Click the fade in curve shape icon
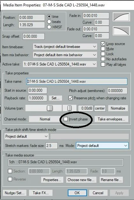This screenshot has height=200, width=134. coord(121,17)
